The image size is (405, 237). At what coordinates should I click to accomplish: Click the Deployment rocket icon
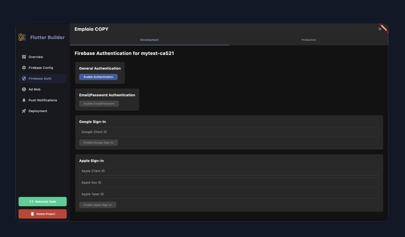coord(24,111)
